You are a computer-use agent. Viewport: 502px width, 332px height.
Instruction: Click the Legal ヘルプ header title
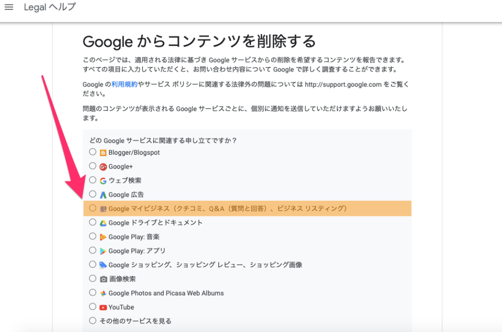click(50, 7)
